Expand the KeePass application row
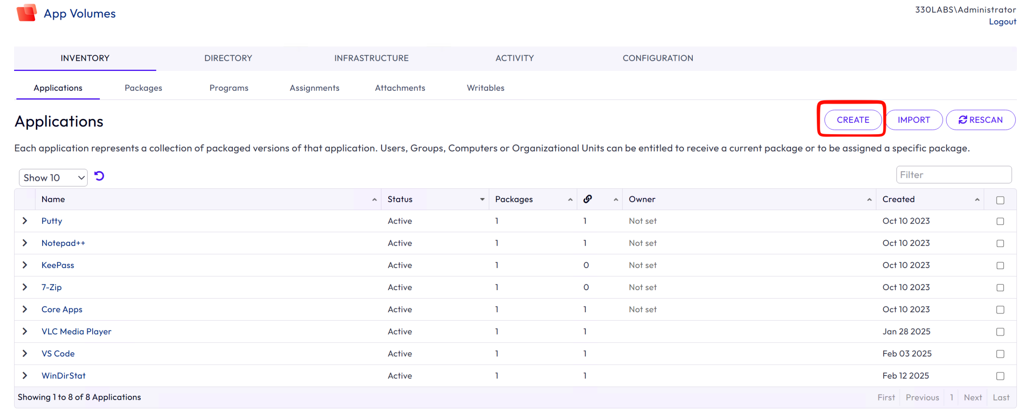This screenshot has width=1031, height=411. 25,265
